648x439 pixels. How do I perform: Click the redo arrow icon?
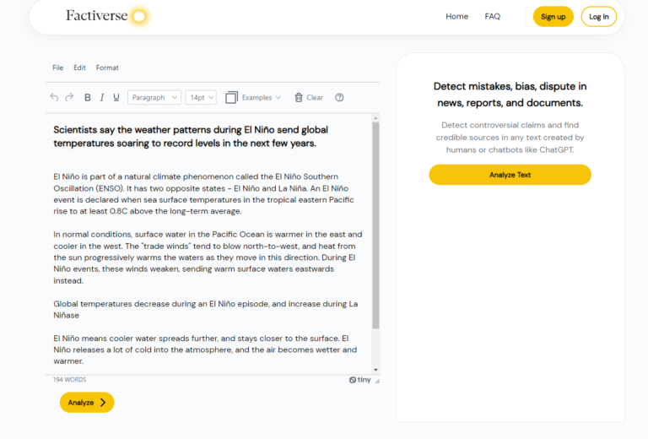tap(70, 98)
